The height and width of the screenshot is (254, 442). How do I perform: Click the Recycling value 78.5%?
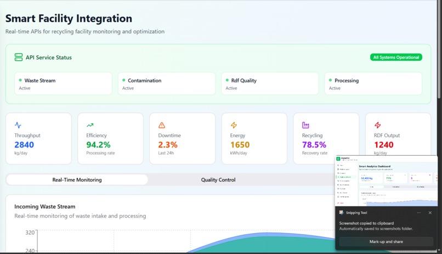click(314, 145)
